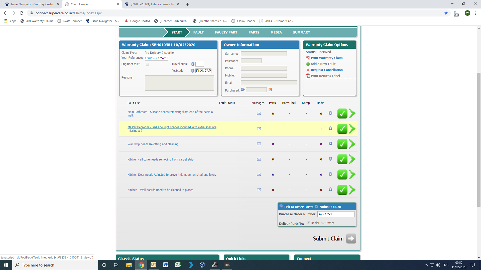
Task: Click Print Warranty Claim link
Action: click(x=326, y=58)
